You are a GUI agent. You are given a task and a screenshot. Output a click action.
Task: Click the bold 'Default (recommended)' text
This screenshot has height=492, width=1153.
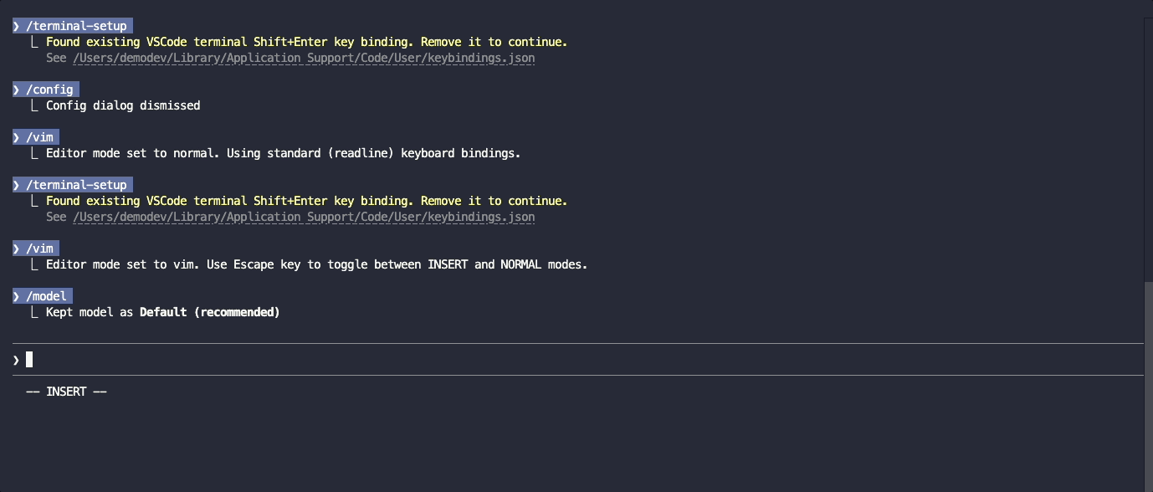click(x=209, y=312)
